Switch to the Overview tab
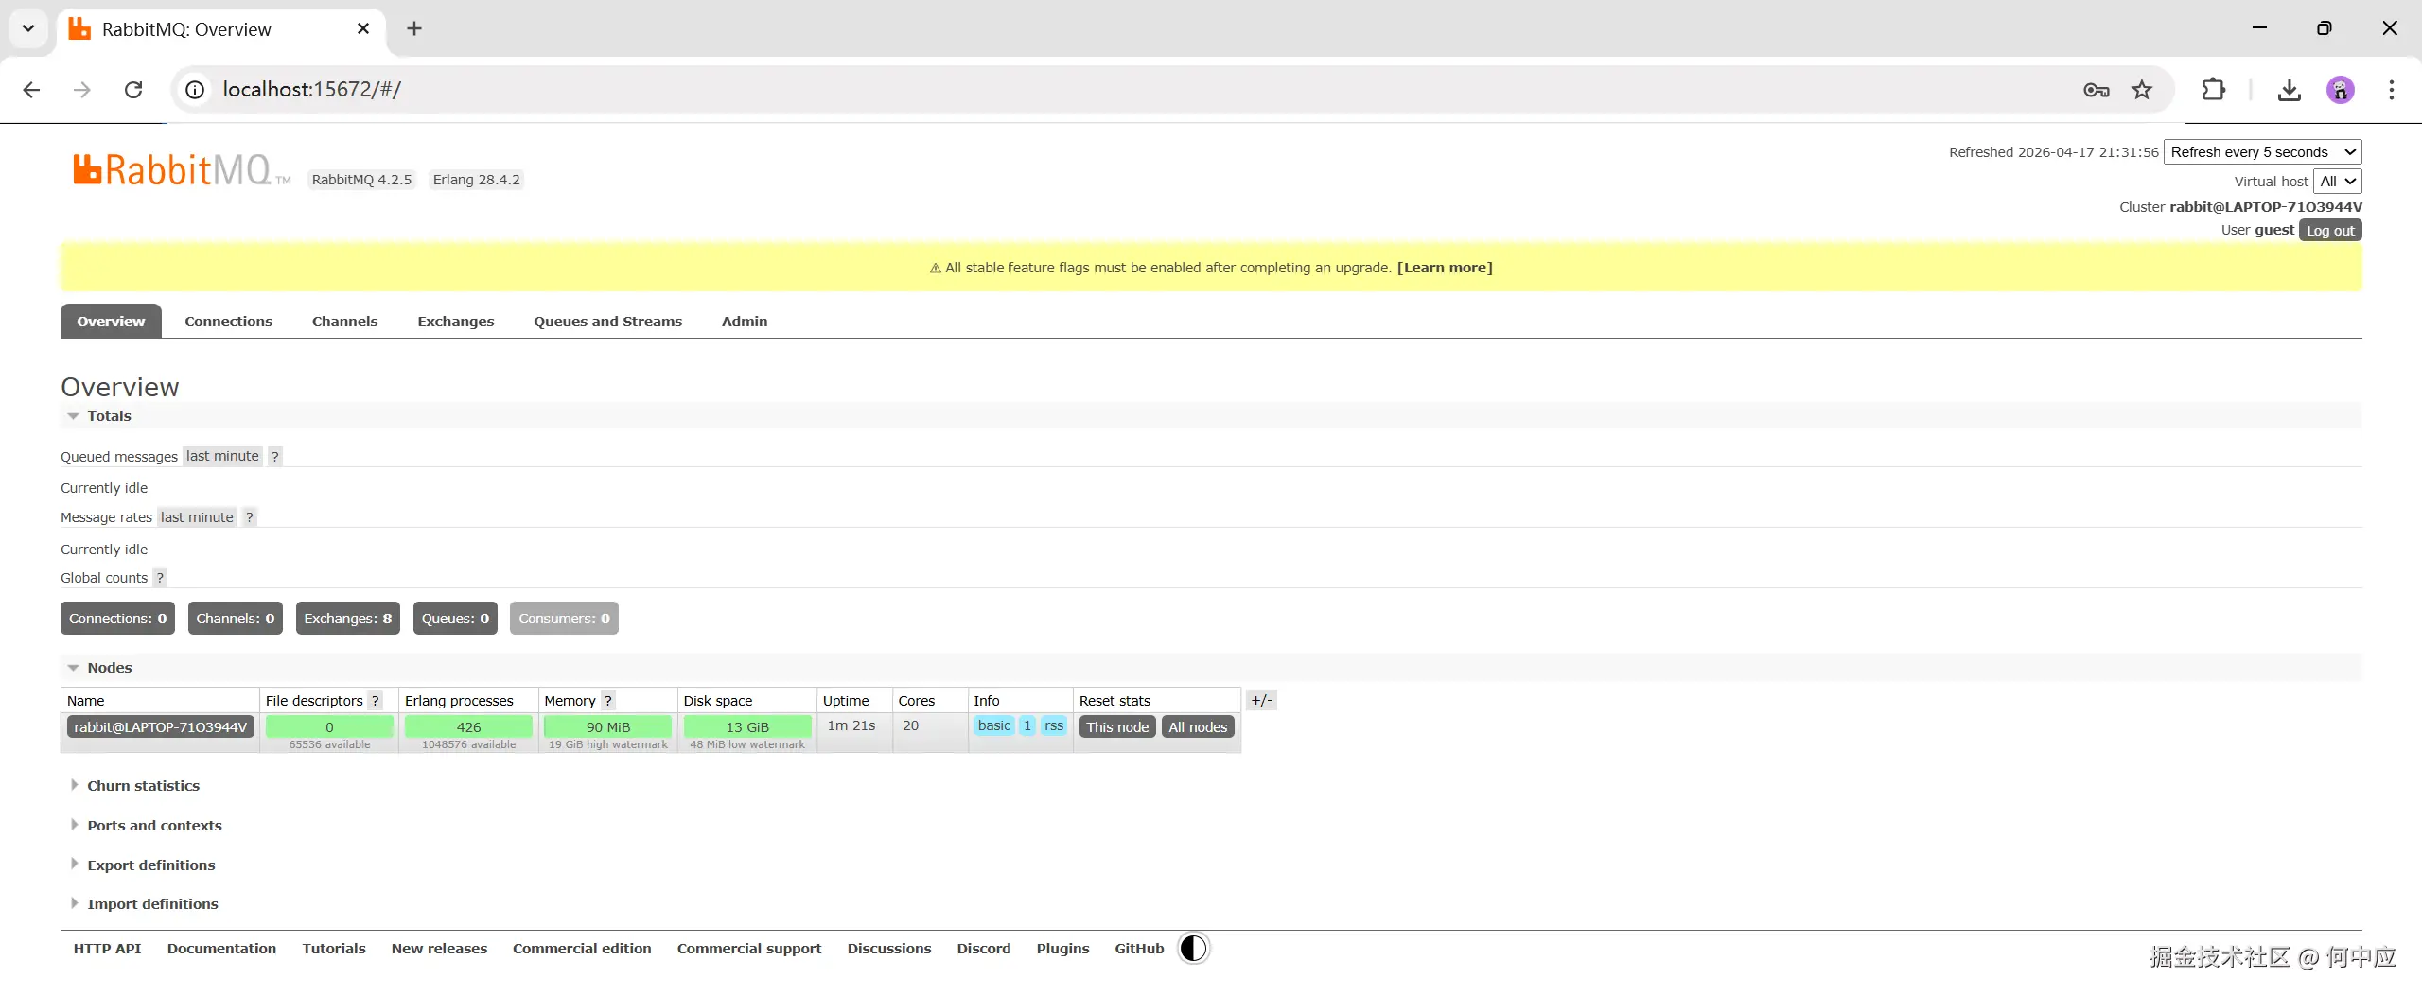2422x996 pixels. coord(111,322)
